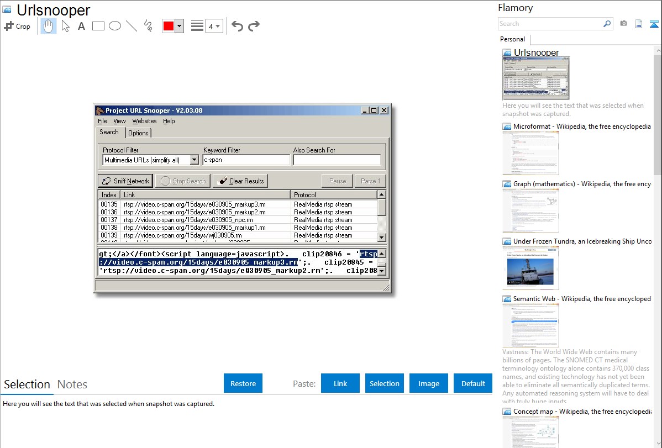Screen dimensions: 662x448
Task: Select result row 00136 markup2.rm
Action: point(238,212)
